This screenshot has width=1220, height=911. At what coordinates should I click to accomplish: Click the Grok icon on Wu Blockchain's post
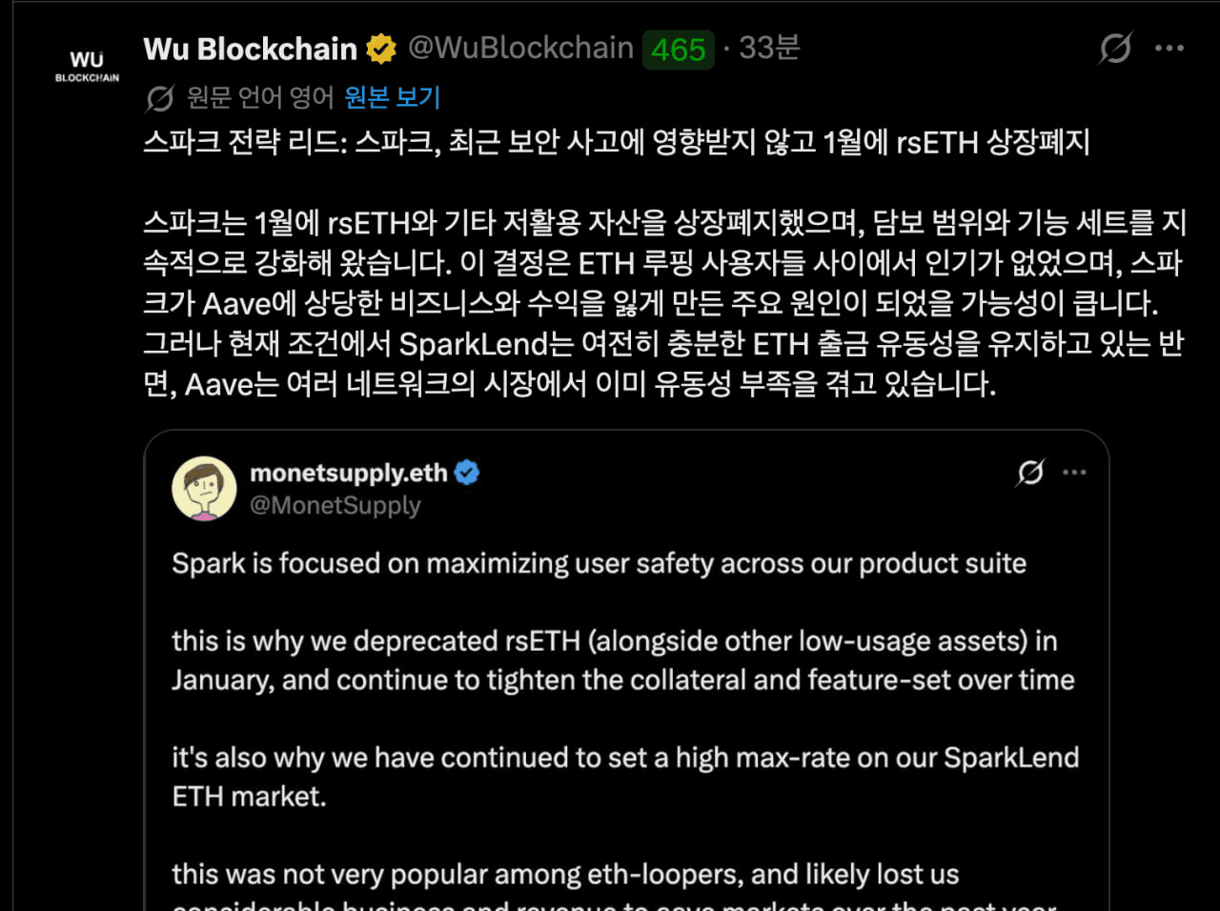[1114, 48]
